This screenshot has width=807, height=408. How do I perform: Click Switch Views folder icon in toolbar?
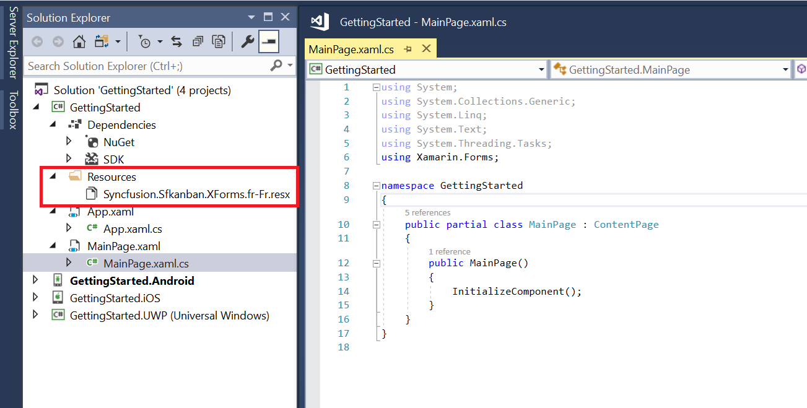(102, 41)
